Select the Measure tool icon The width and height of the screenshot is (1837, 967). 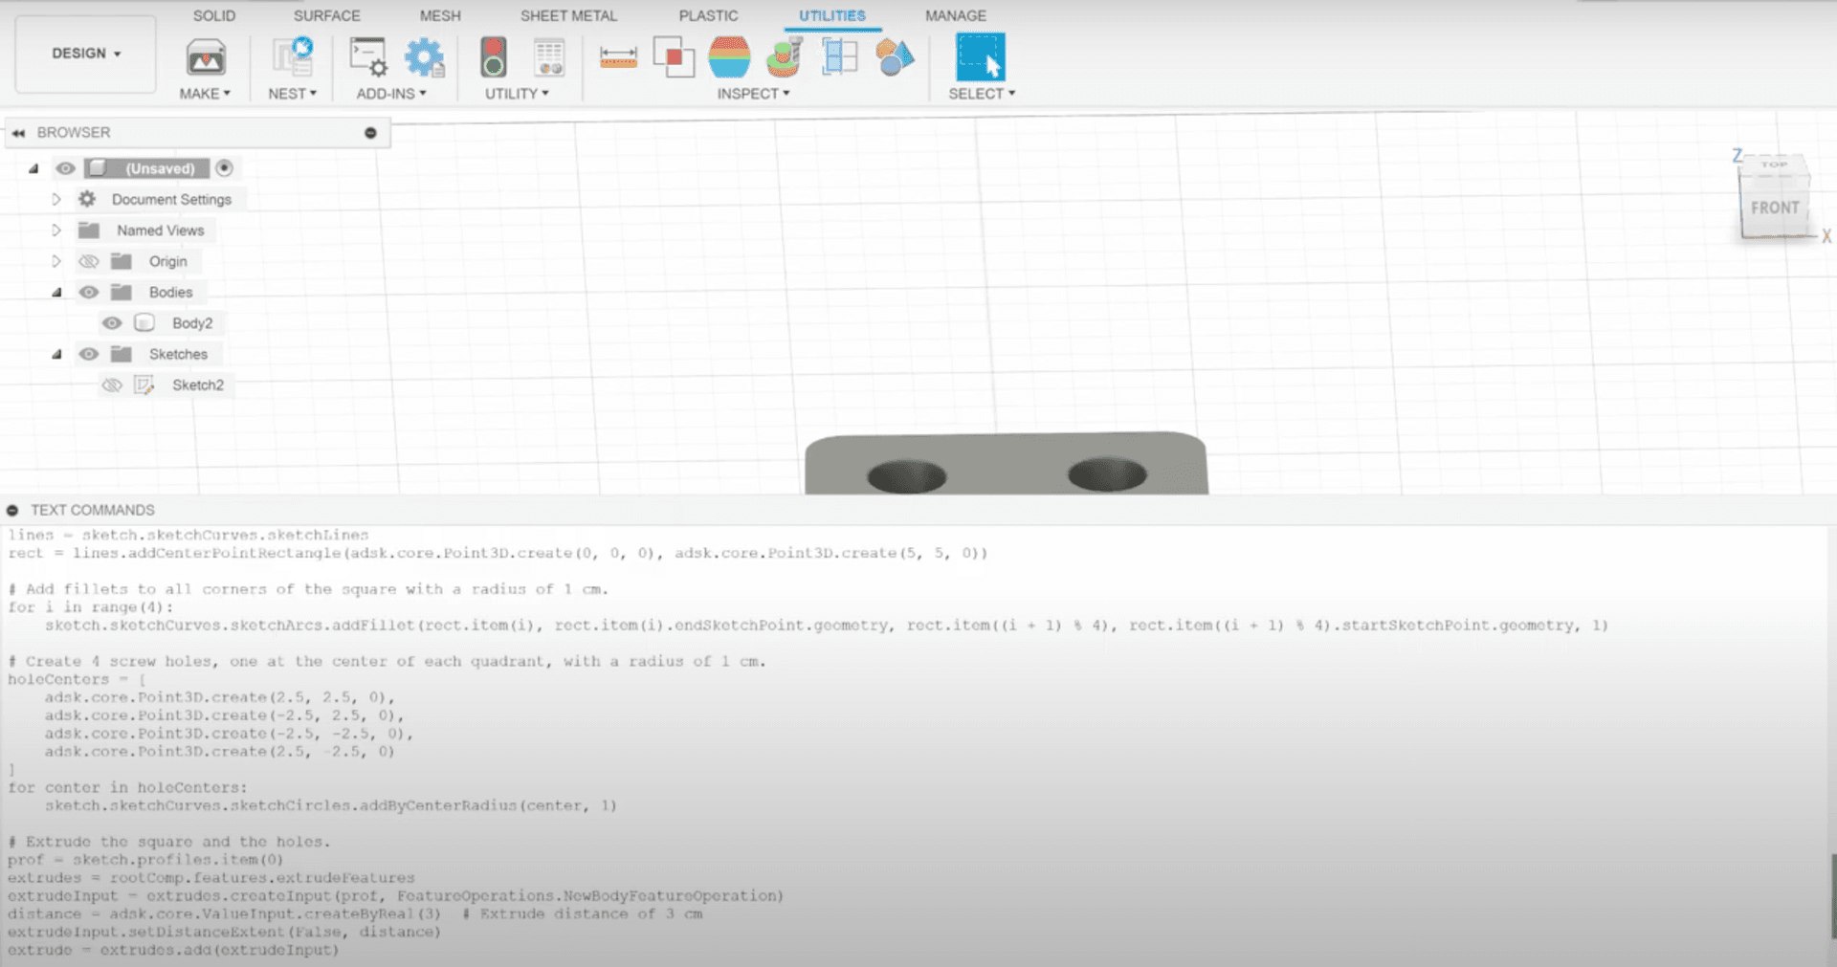click(618, 57)
